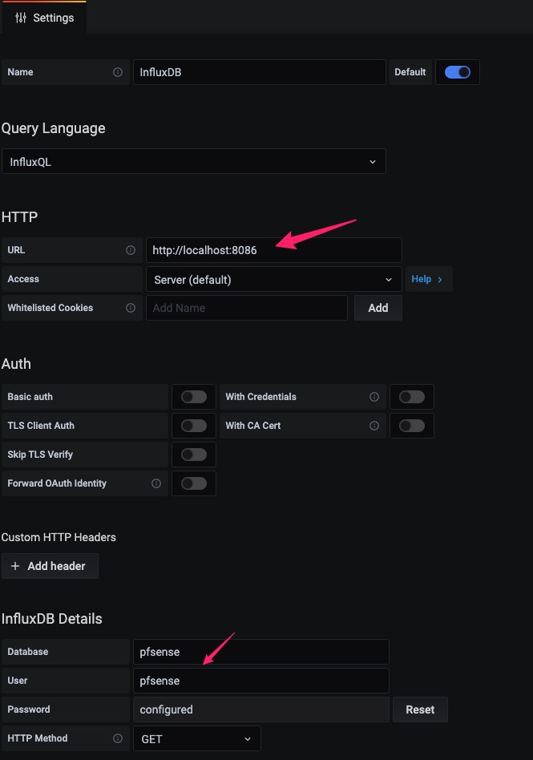533x760 pixels.
Task: Click the Whitelisted Cookies info icon
Action: tap(131, 308)
